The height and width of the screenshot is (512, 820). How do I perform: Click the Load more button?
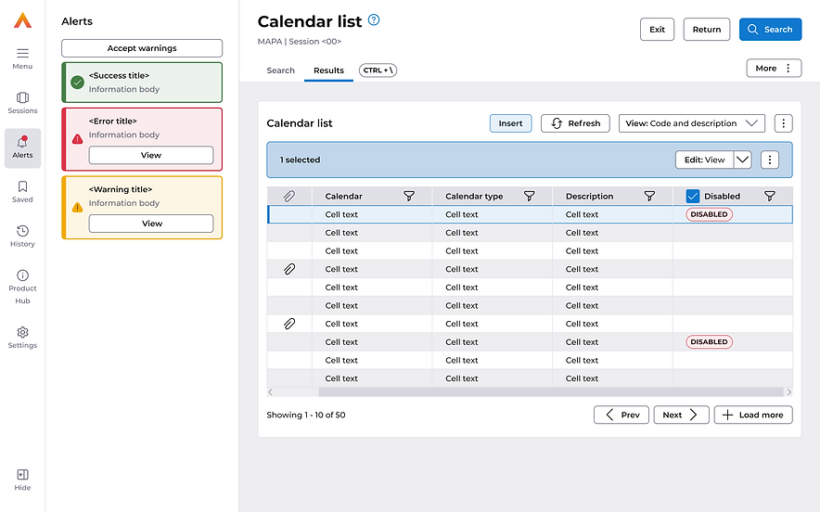[753, 415]
